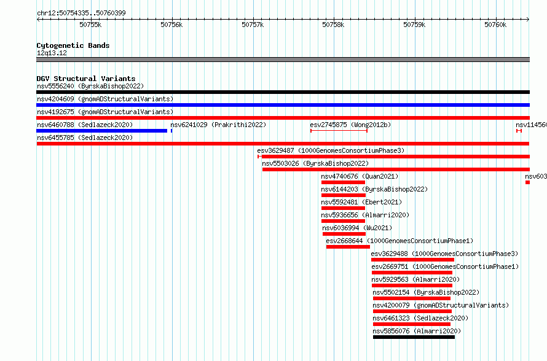Click the DGV Structural Variants track title
Viewport: 547px width, 361px height.
[x=86, y=79]
